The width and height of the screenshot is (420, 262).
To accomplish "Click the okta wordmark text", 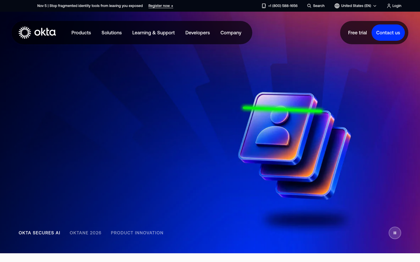I will [45, 32].
